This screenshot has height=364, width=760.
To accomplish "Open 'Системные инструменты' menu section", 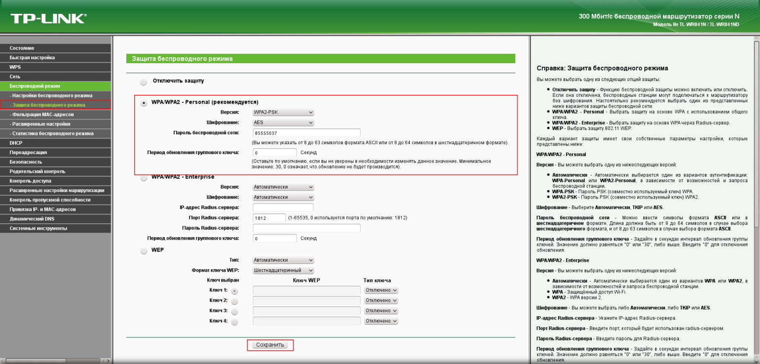I will point(38,228).
